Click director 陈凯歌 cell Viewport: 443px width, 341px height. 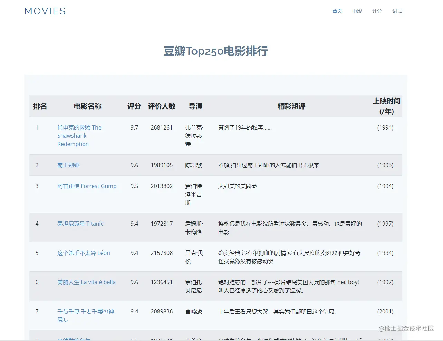pos(194,165)
